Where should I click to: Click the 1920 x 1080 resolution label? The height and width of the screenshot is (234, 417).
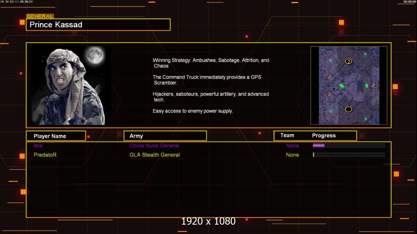tap(208, 221)
